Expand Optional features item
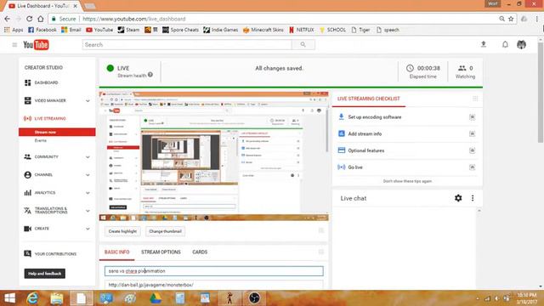The image size is (544, 306). 473,150
